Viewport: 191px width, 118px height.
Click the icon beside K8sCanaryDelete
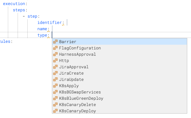point(55,104)
